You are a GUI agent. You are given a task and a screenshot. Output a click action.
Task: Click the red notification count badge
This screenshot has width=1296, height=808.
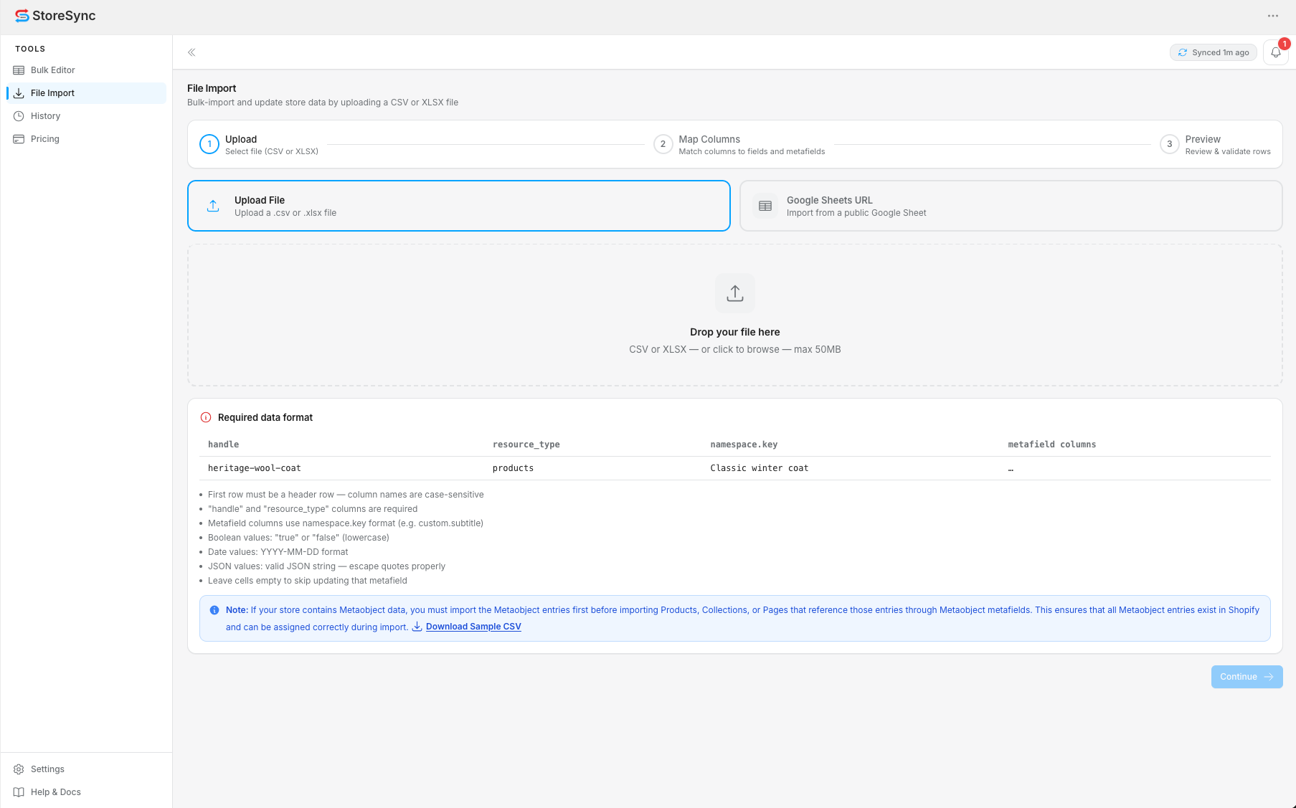click(1284, 44)
